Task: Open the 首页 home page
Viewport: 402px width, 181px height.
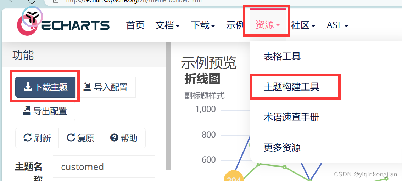Action: click(135, 25)
